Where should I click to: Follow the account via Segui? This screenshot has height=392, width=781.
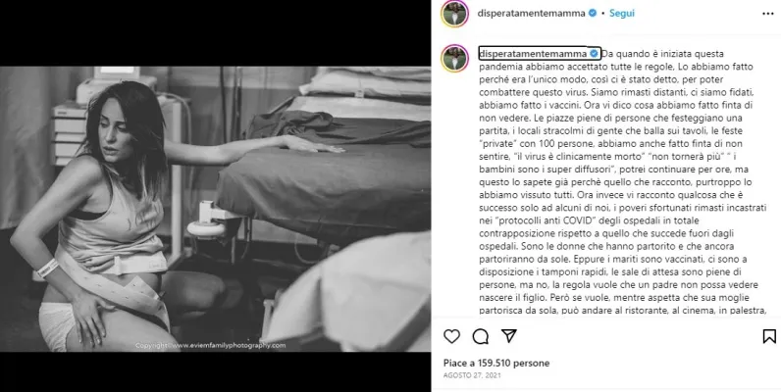(x=622, y=14)
